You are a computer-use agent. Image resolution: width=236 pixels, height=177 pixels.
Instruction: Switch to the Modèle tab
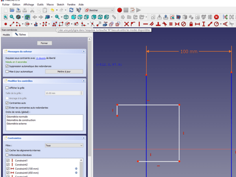(6, 35)
